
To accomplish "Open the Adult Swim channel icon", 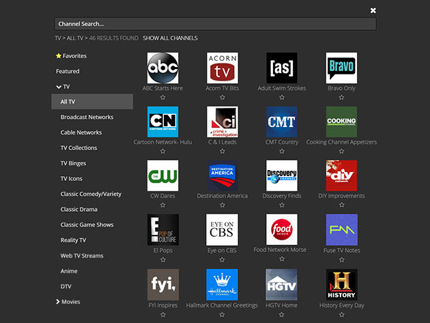I will 281,68.
